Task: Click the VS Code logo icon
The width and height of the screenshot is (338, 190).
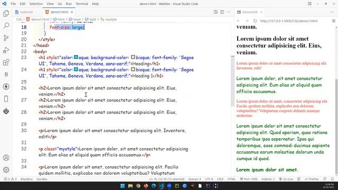Action: [4, 4]
